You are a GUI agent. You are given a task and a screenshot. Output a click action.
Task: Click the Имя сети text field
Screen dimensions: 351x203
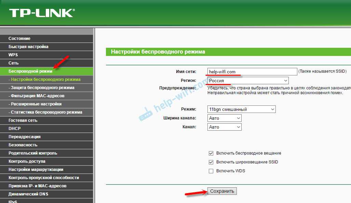(x=252, y=72)
